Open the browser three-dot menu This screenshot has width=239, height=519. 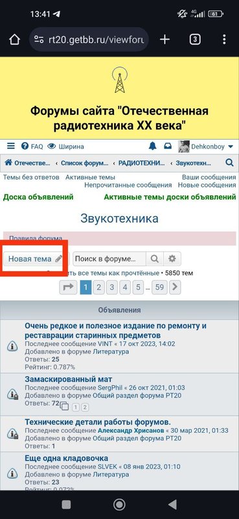tap(224, 40)
